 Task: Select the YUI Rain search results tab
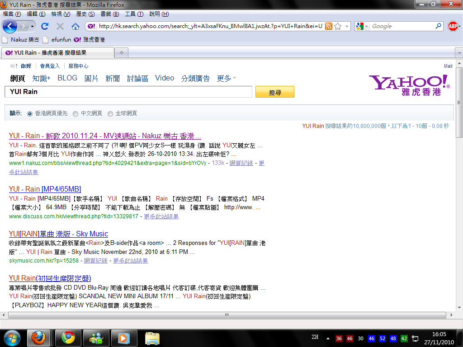coord(57,52)
